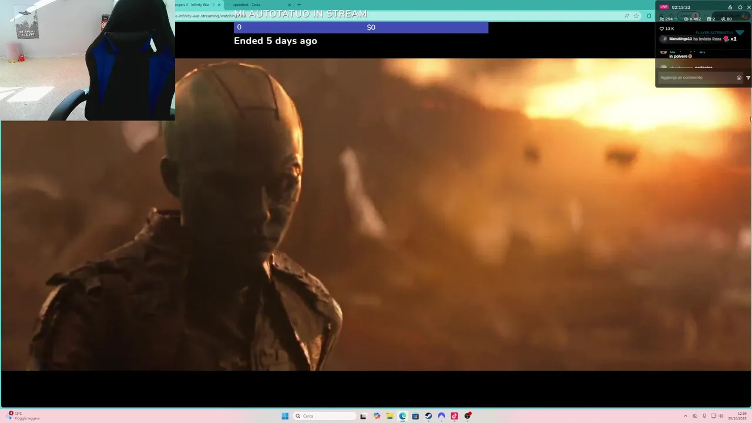Open live overlay settings gear

point(740,7)
